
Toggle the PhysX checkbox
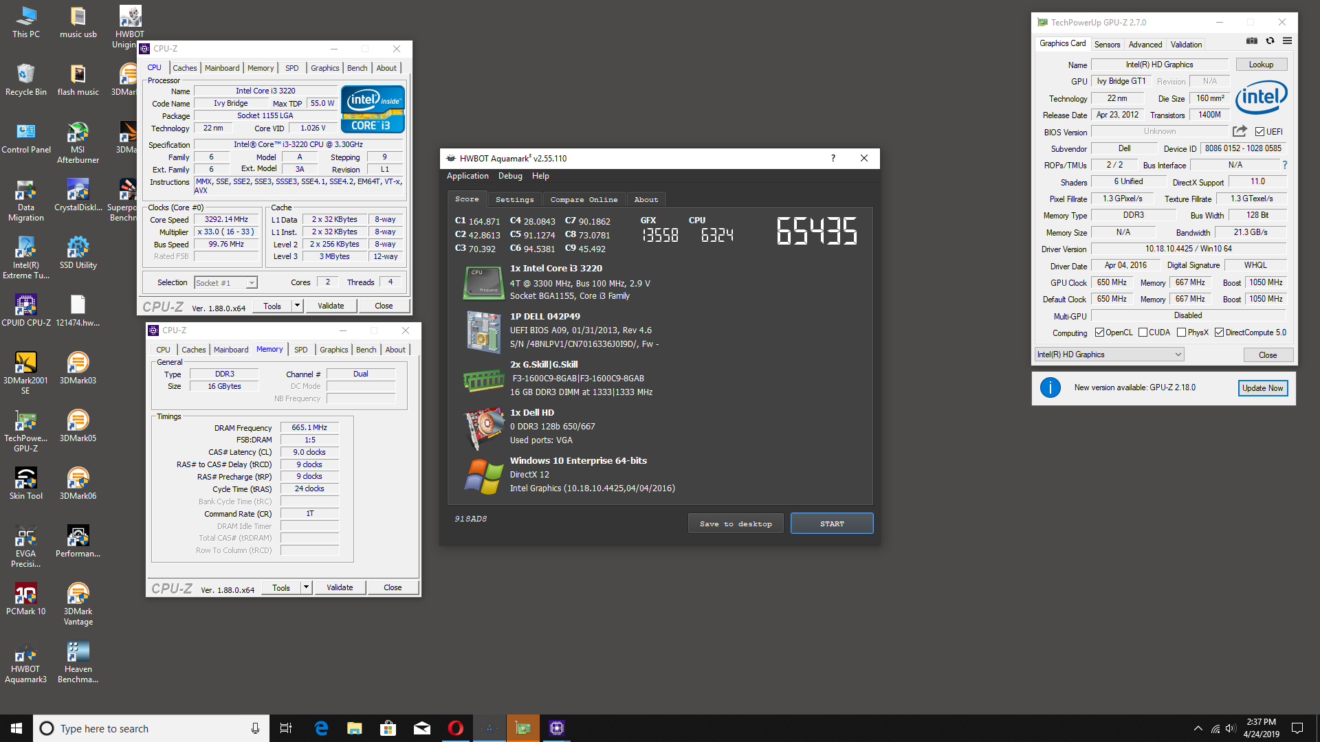coord(1181,333)
